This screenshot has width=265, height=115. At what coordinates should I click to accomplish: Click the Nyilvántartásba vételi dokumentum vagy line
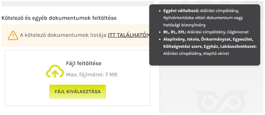click(x=203, y=18)
